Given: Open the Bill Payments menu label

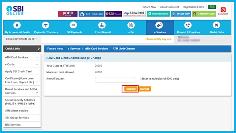Looking at the screenshot, I should tap(75, 32).
